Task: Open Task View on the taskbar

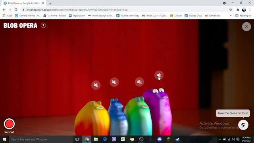Action: pos(77,139)
